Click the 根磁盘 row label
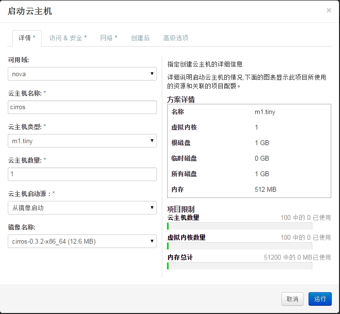This screenshot has height=314, width=340. 181,143
